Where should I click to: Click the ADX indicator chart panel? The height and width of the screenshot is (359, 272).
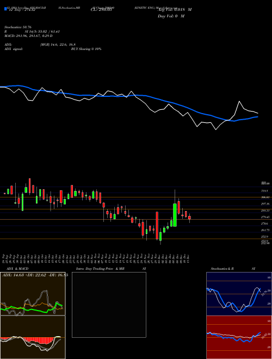pos(33,294)
